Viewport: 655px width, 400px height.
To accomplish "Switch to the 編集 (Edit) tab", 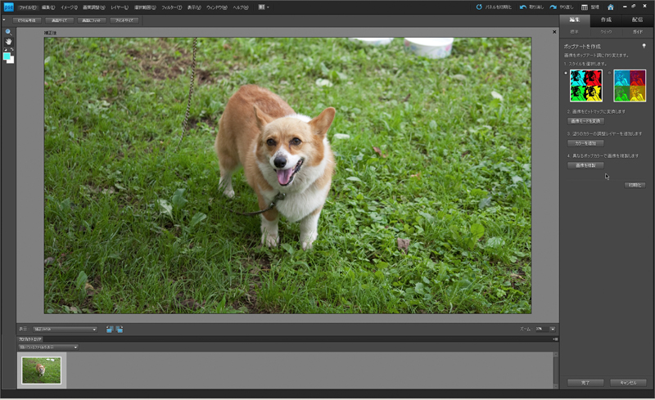I will click(575, 20).
